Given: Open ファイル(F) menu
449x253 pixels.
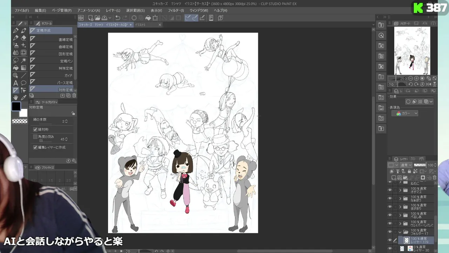Looking at the screenshot, I should (x=22, y=11).
